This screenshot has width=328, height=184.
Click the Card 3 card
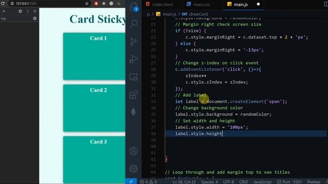(x=94, y=159)
